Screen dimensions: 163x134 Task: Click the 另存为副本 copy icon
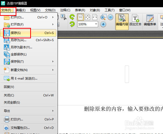(7, 47)
